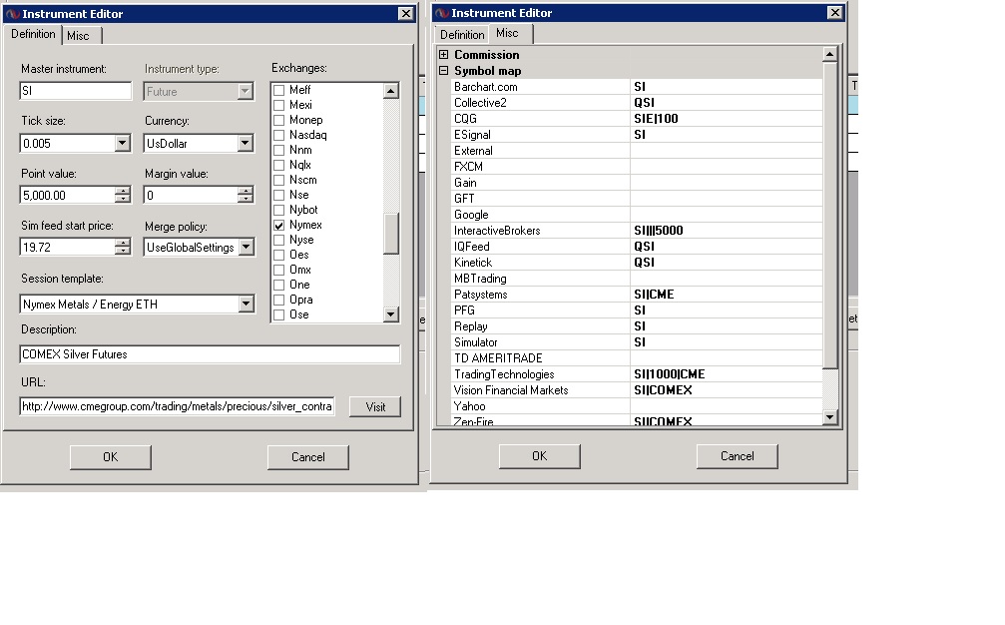Click symbol map scroll down arrow
This screenshot has width=1005, height=625.
tap(829, 416)
